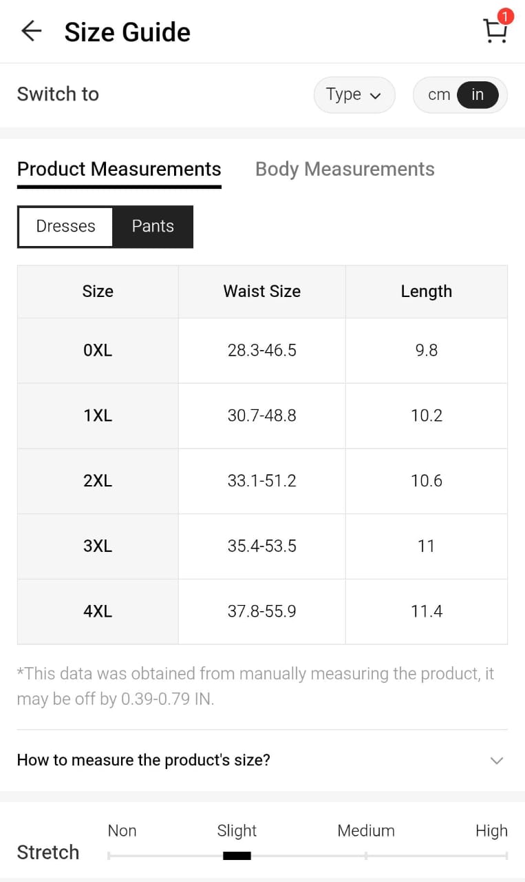Click the High stretch level label
The height and width of the screenshot is (882, 525).
pyautogui.click(x=491, y=831)
